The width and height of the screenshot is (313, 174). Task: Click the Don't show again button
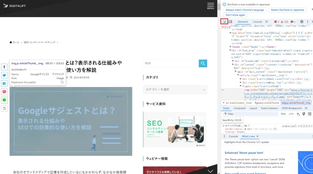[x=235, y=15]
